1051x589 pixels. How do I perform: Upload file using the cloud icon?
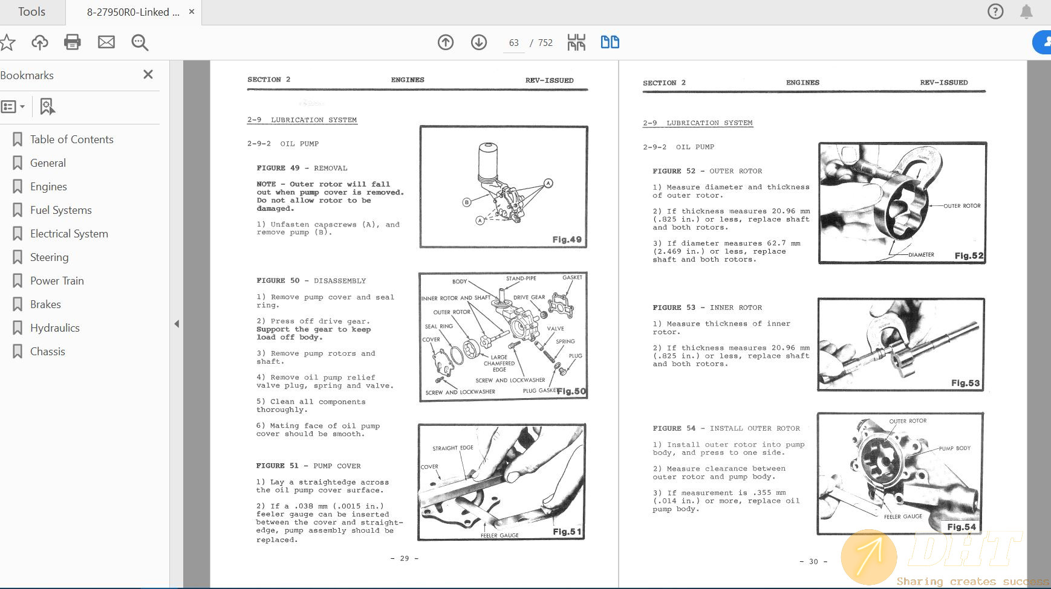coord(40,42)
